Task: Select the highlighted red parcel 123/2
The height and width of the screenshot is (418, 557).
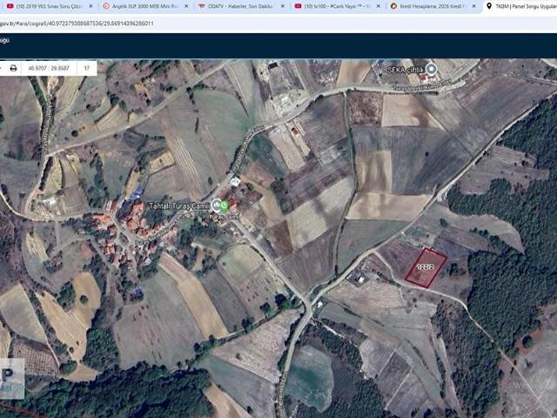Action: [426, 267]
